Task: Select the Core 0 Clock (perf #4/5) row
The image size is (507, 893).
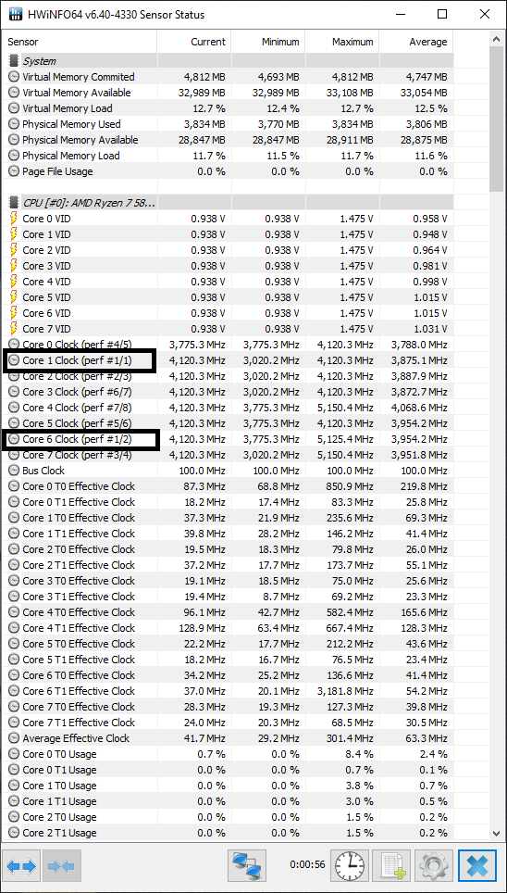Action: 229,345
